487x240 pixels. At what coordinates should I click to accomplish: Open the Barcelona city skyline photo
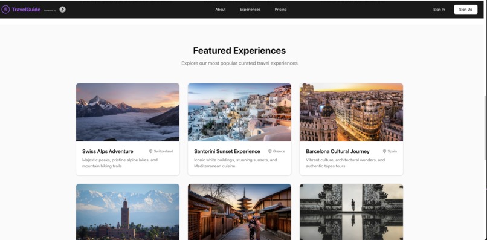pos(351,112)
